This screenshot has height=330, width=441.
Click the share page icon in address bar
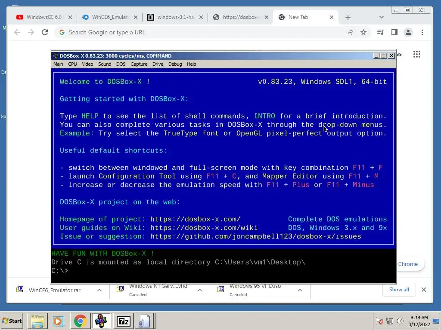(x=350, y=32)
